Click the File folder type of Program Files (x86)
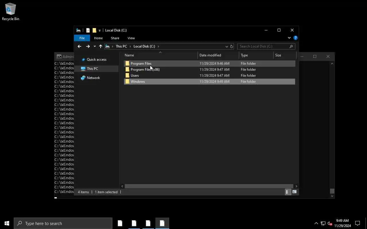Viewport: 367px width, 229px height. click(248, 70)
